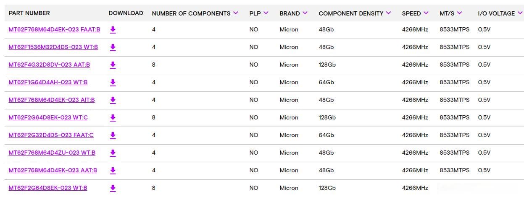Download MT62F768M64D4ZU-023 WT:B datasheet
Image resolution: width=524 pixels, height=197 pixels.
coord(113,153)
